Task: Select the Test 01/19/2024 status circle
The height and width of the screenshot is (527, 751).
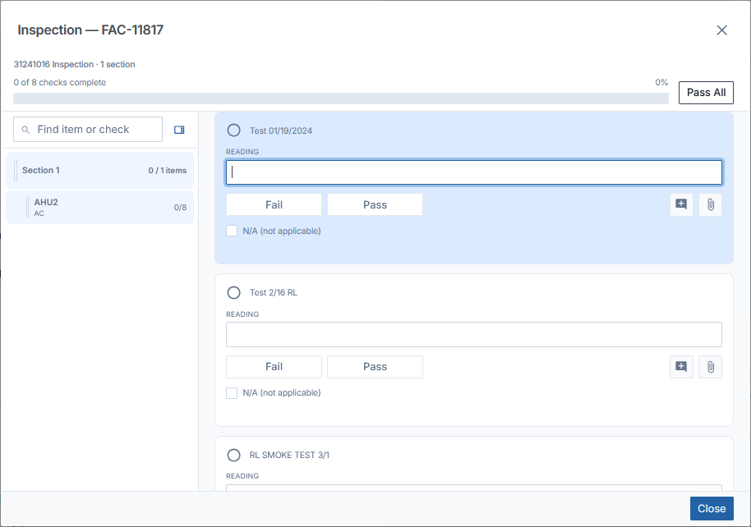Action: pos(233,131)
